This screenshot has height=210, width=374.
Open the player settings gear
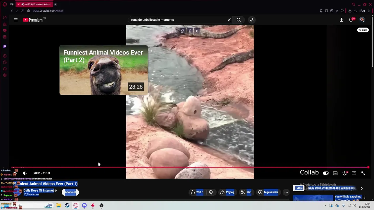pos(345,173)
